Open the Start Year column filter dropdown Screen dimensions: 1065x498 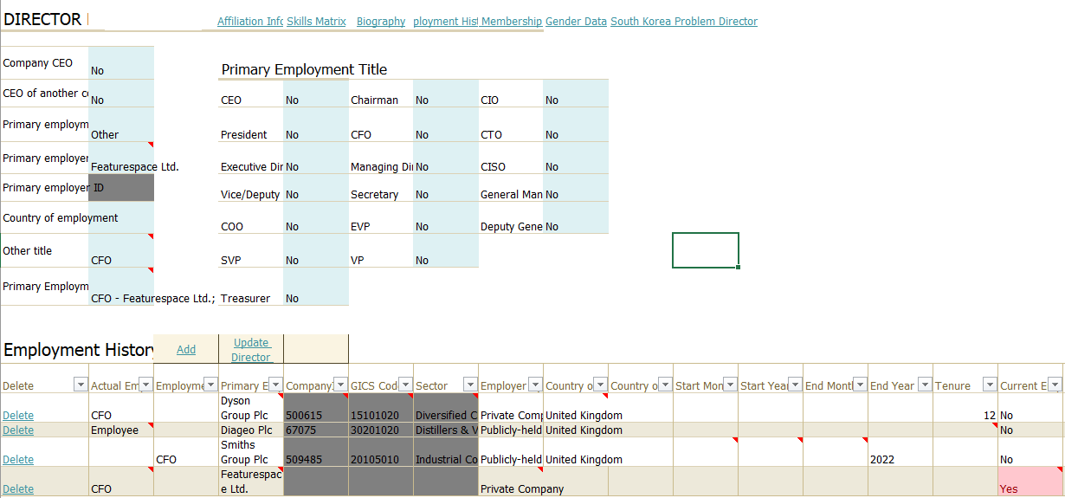795,385
